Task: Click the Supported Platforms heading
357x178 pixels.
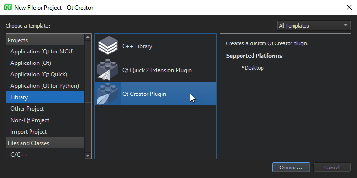Action: click(x=254, y=56)
